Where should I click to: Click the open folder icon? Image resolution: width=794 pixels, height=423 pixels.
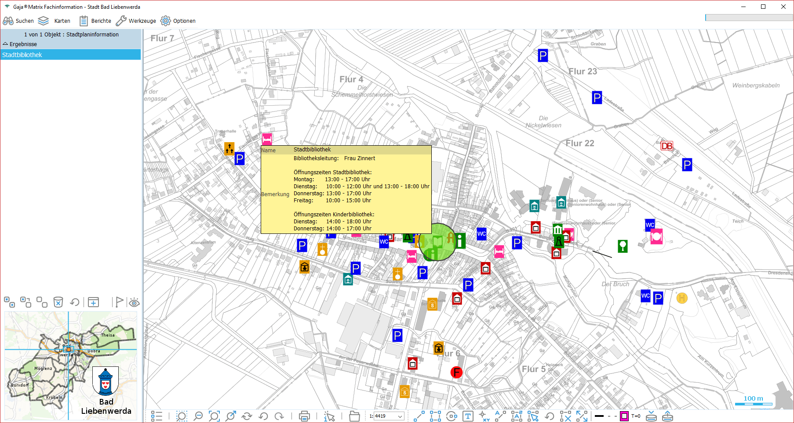(x=354, y=416)
